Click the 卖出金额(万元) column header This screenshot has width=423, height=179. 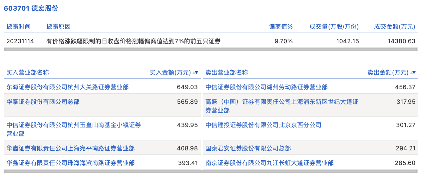[x=388, y=73]
